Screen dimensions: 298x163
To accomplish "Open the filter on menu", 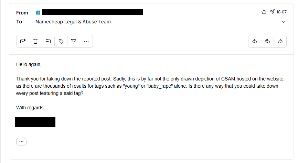I will [x=74, y=41].
